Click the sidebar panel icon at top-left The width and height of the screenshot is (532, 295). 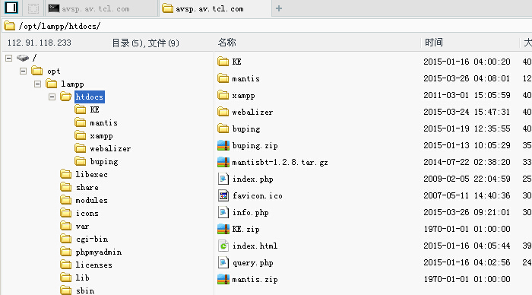11,8
